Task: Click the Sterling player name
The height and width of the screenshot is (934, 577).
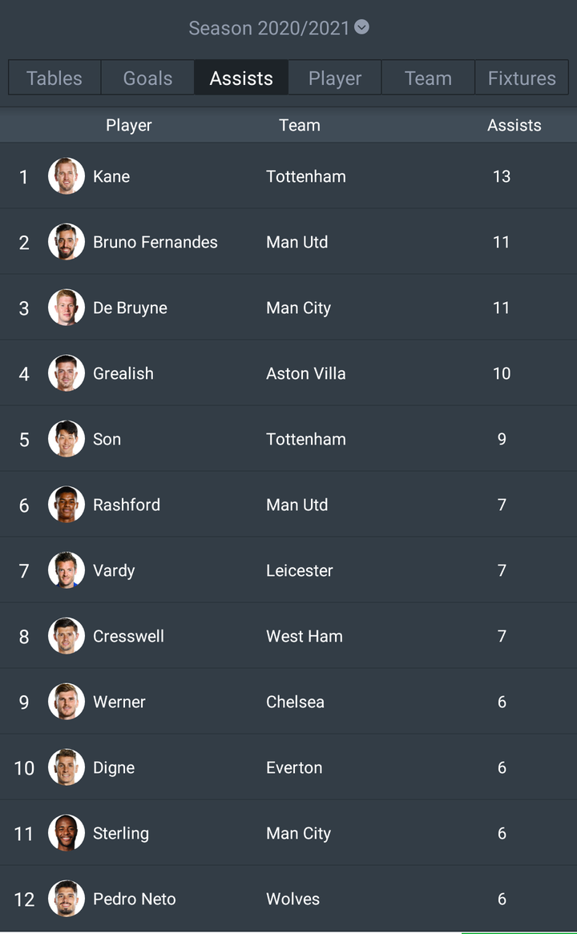Action: [121, 833]
